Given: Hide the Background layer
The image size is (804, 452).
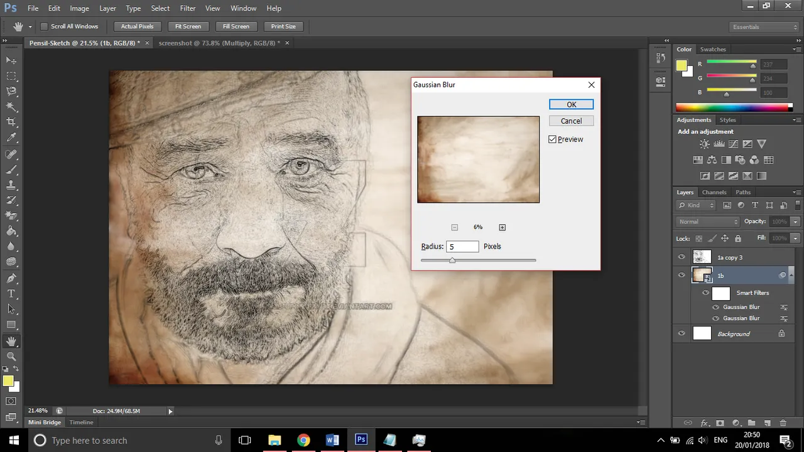Looking at the screenshot, I should point(682,333).
